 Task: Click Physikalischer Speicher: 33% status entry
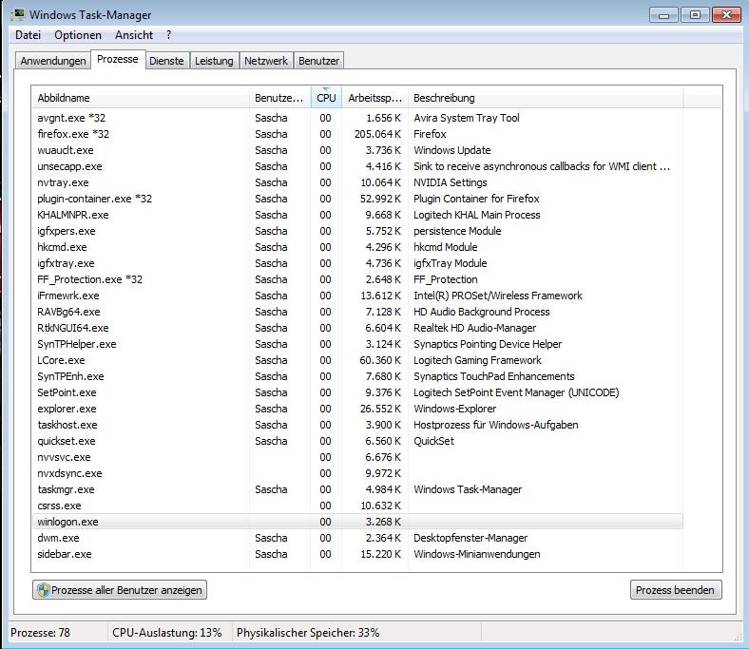[308, 633]
